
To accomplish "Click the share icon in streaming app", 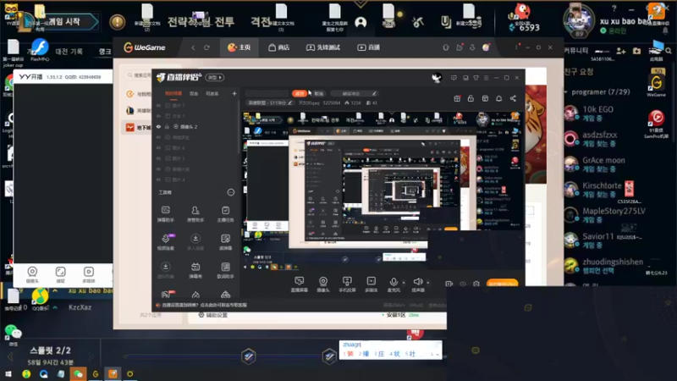I will coord(513,99).
